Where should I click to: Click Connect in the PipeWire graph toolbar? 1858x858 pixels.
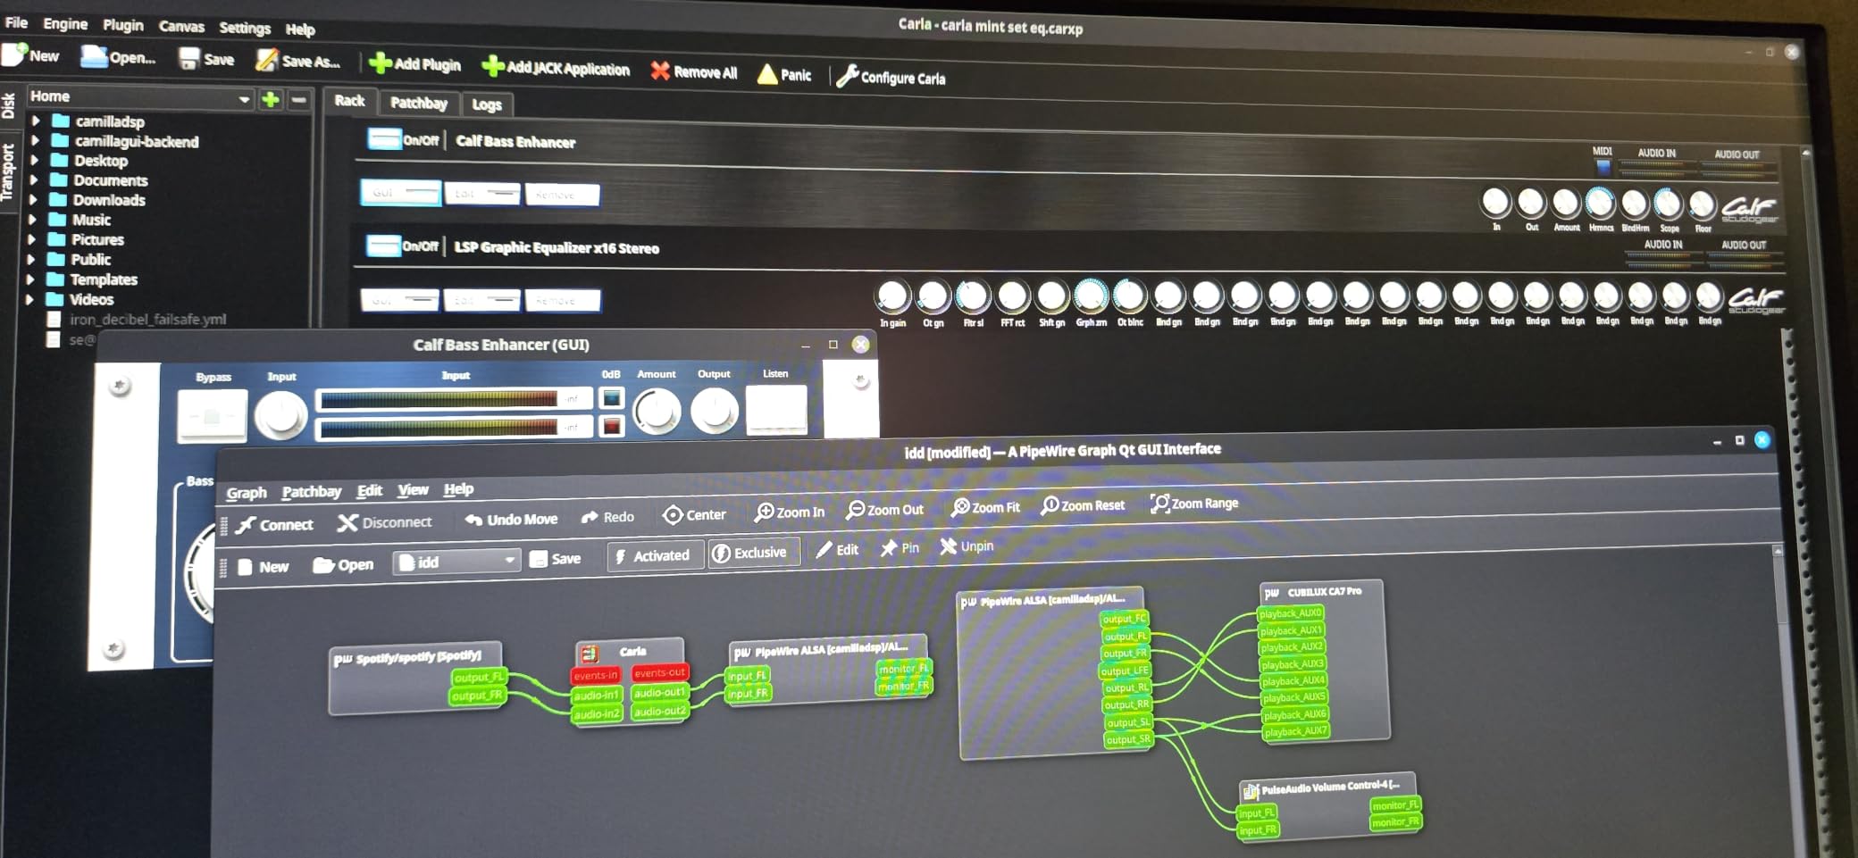[x=274, y=524]
